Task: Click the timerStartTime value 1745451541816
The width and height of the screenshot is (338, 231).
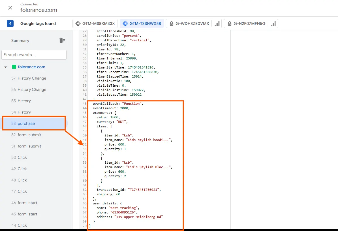Action: pos(140,67)
